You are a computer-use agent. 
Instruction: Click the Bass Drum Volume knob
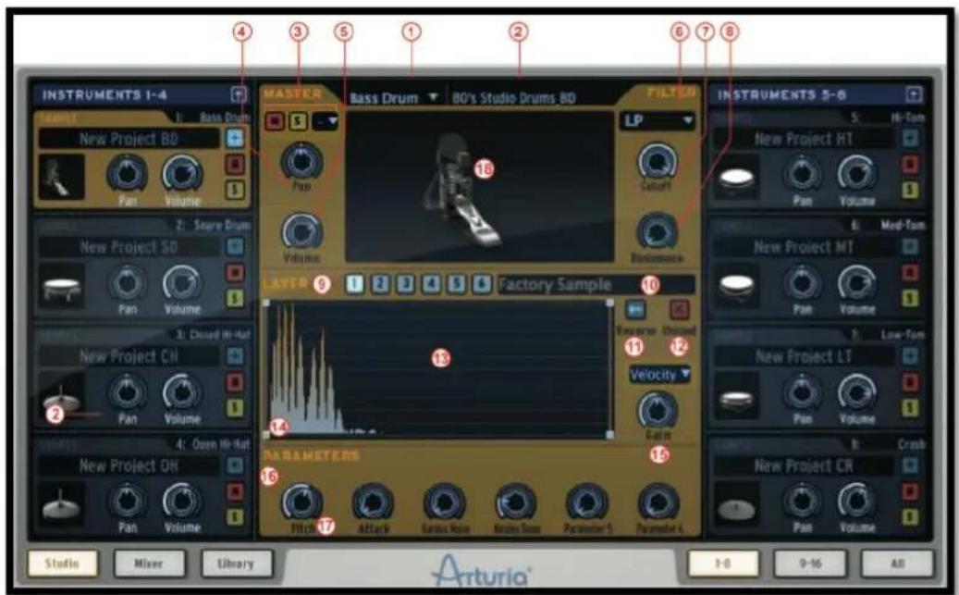point(181,175)
